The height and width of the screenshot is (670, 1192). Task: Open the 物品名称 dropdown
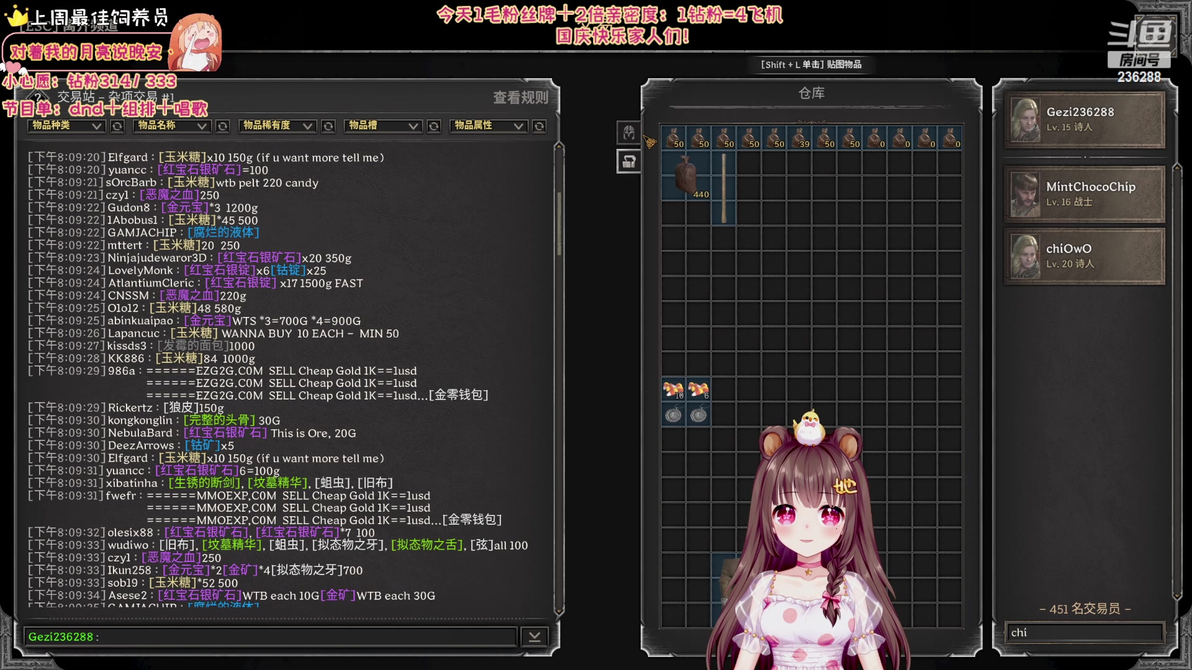pyautogui.click(x=171, y=126)
